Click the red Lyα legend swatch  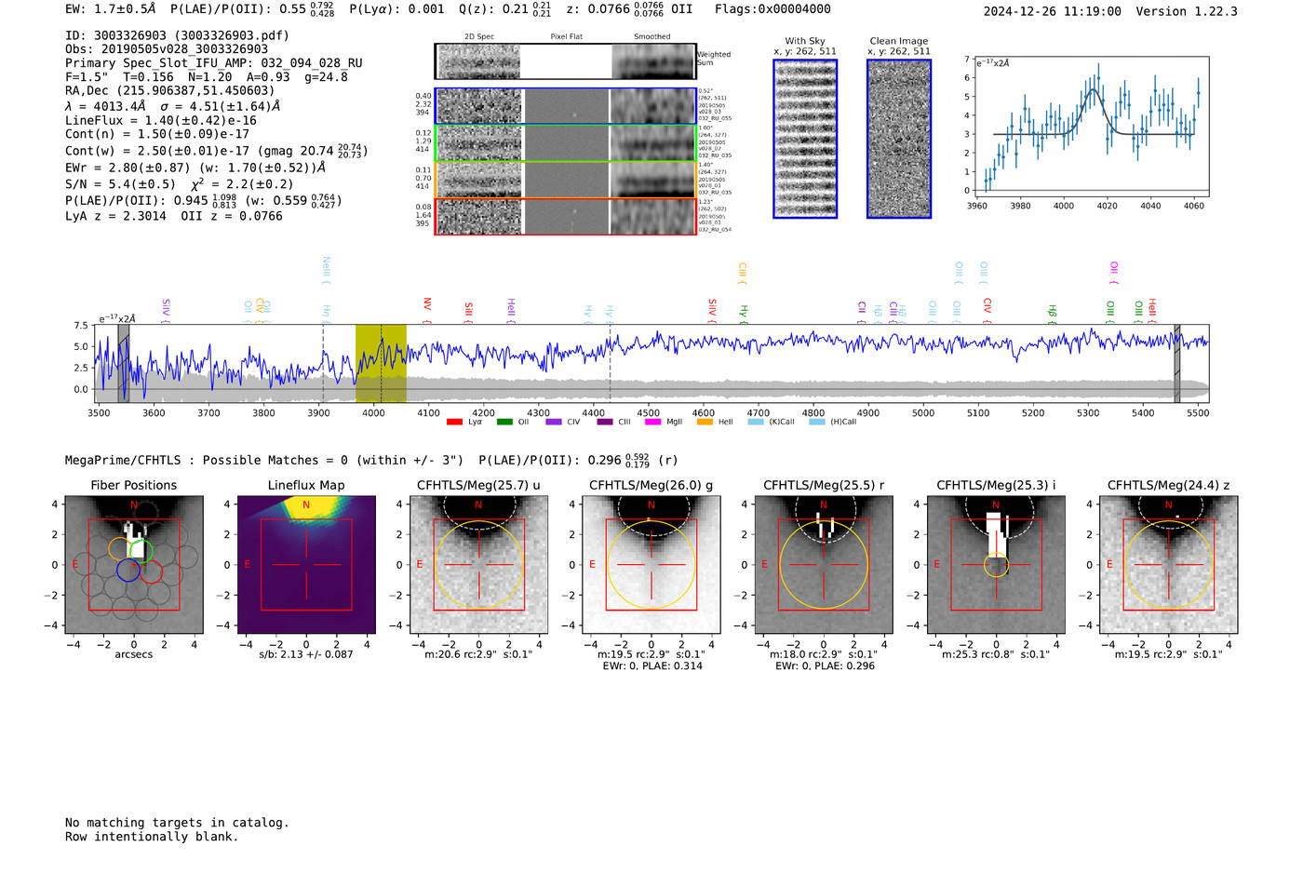454,422
